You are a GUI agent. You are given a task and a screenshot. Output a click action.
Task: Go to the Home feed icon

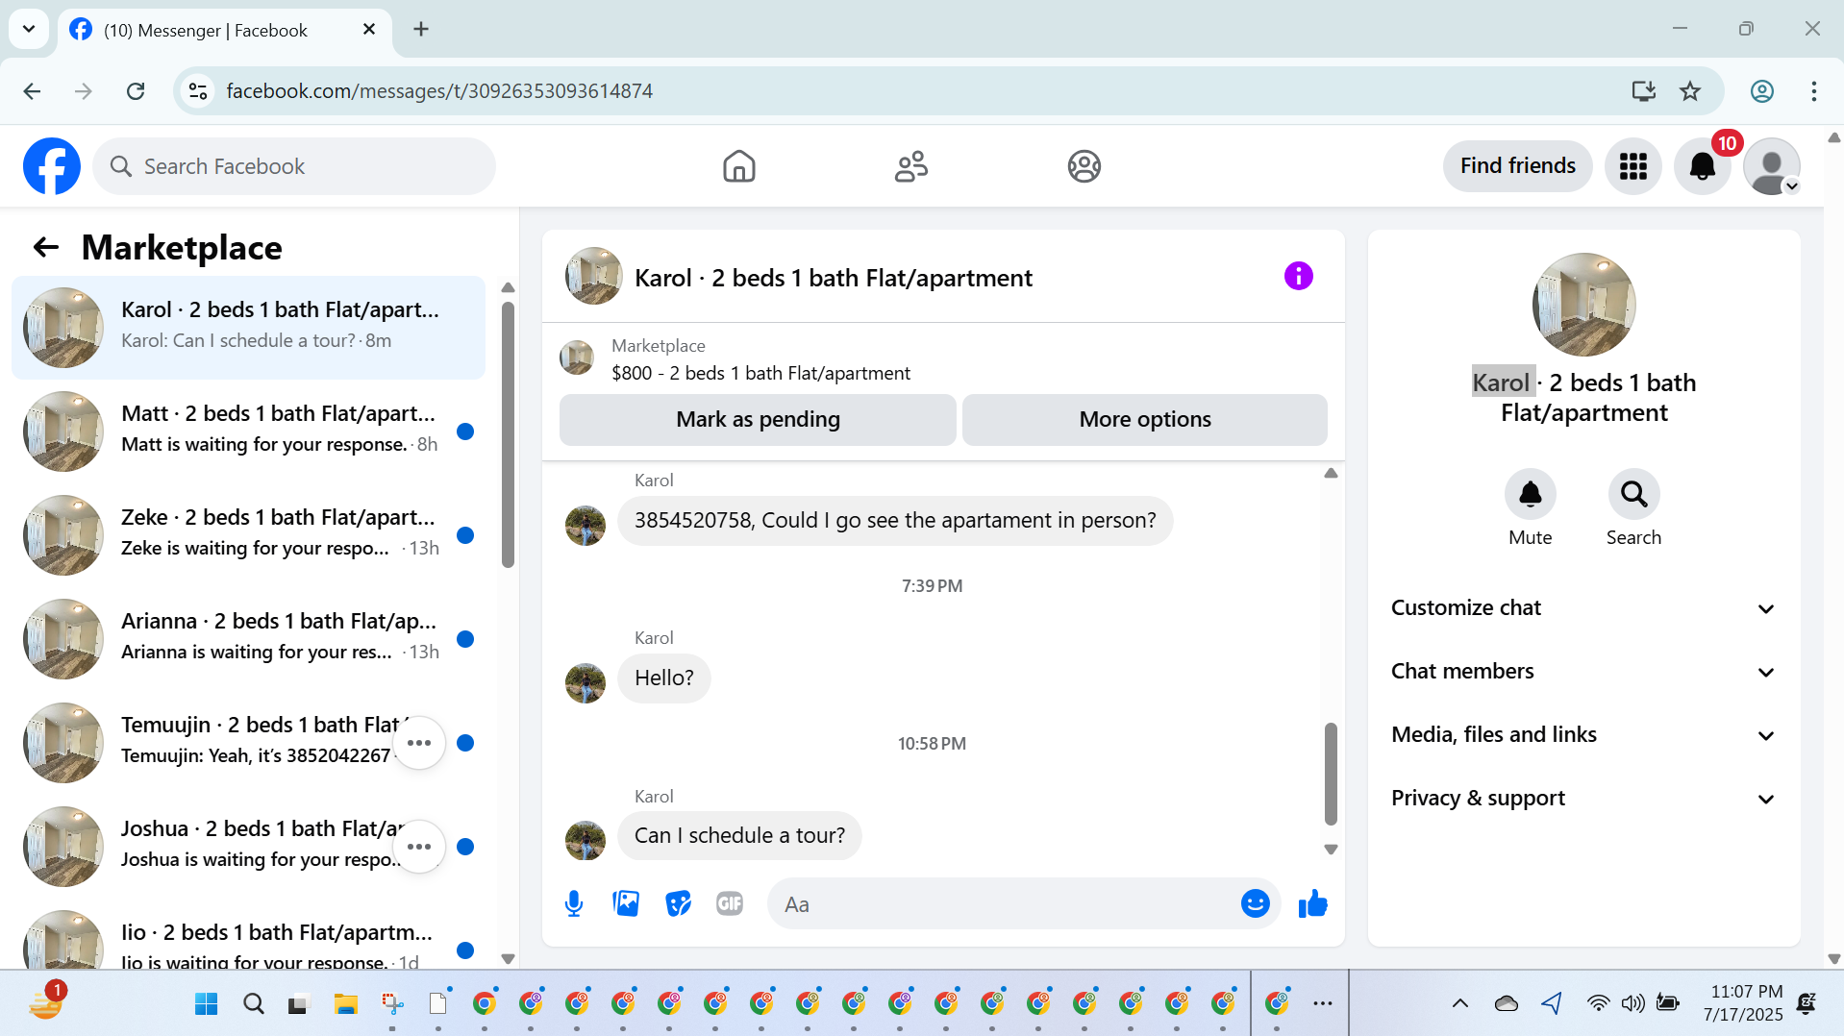tap(738, 166)
